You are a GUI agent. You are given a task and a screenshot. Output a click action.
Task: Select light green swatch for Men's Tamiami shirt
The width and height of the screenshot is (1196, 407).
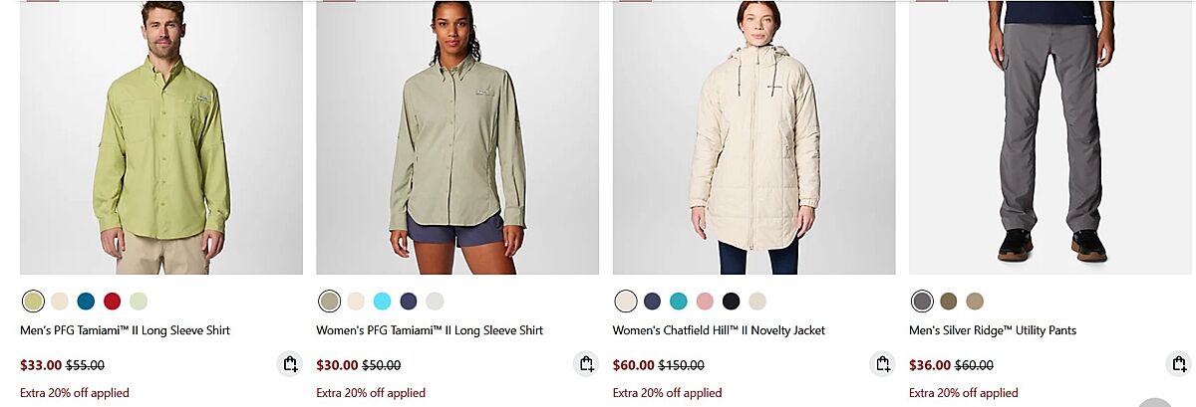(x=139, y=301)
